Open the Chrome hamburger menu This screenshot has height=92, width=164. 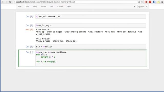pyautogui.click(x=162, y=2)
